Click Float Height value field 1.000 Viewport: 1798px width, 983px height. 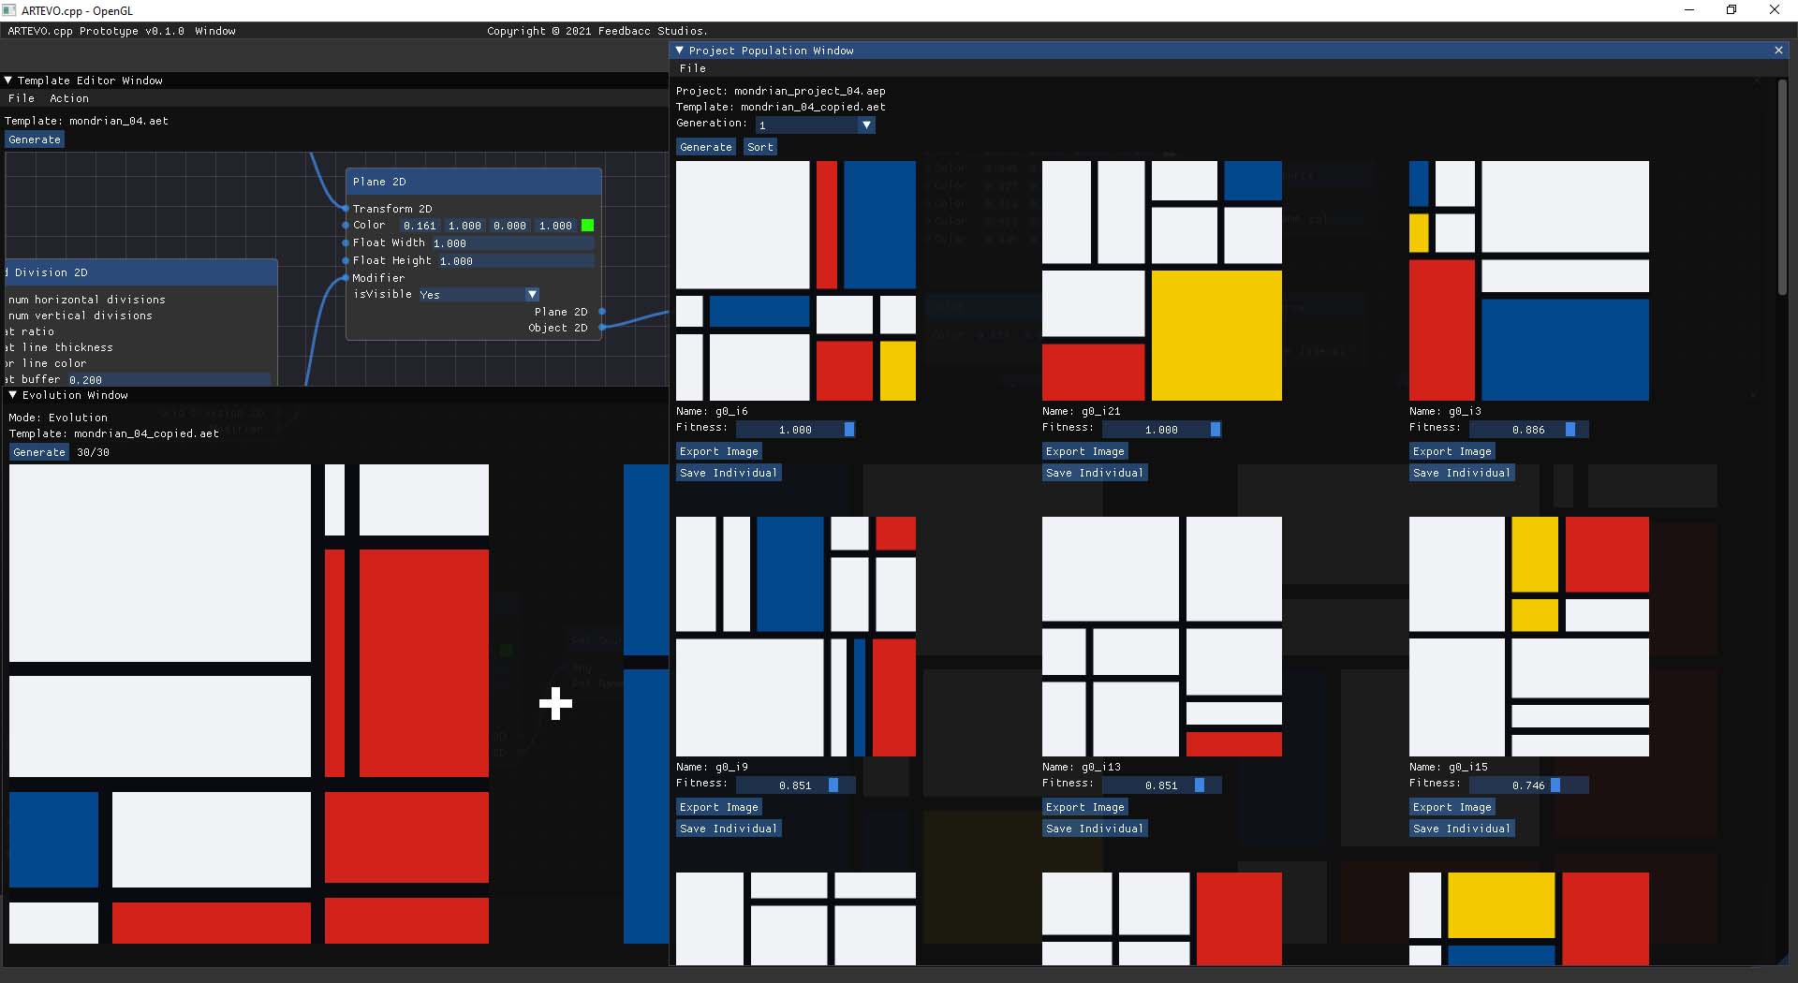(516, 261)
